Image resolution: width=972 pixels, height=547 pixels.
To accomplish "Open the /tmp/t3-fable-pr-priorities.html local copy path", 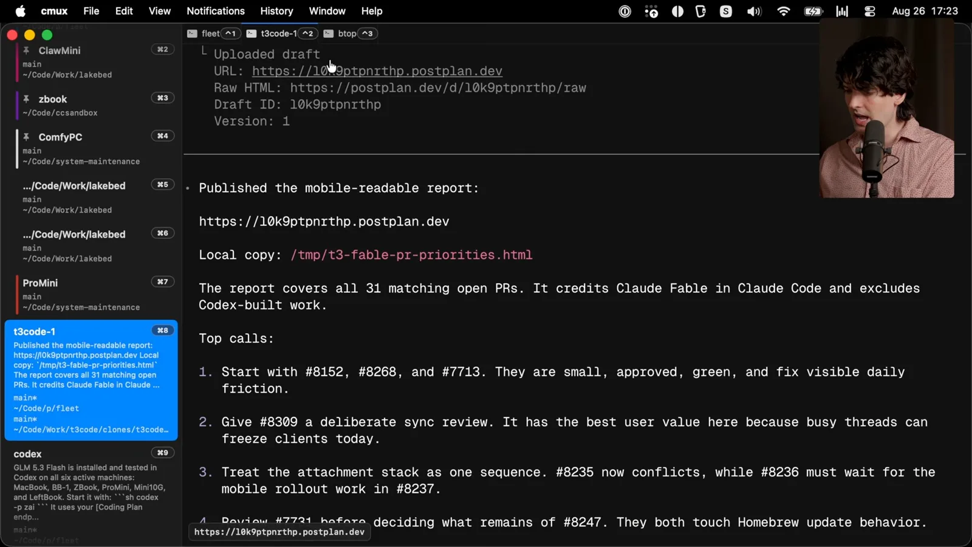I will [411, 255].
